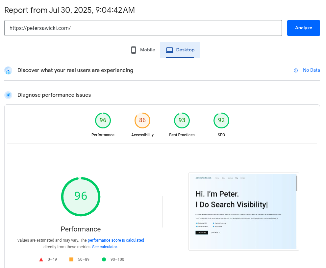Click the mobile phone icon
The height and width of the screenshot is (268, 326).
click(x=134, y=50)
